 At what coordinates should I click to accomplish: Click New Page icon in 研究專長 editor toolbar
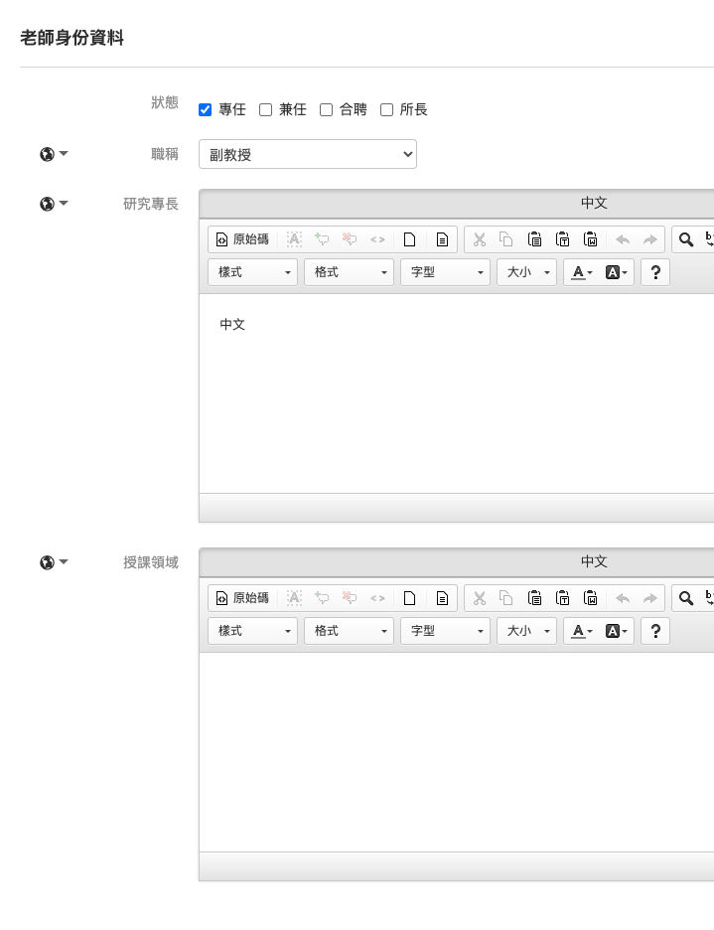tap(409, 239)
